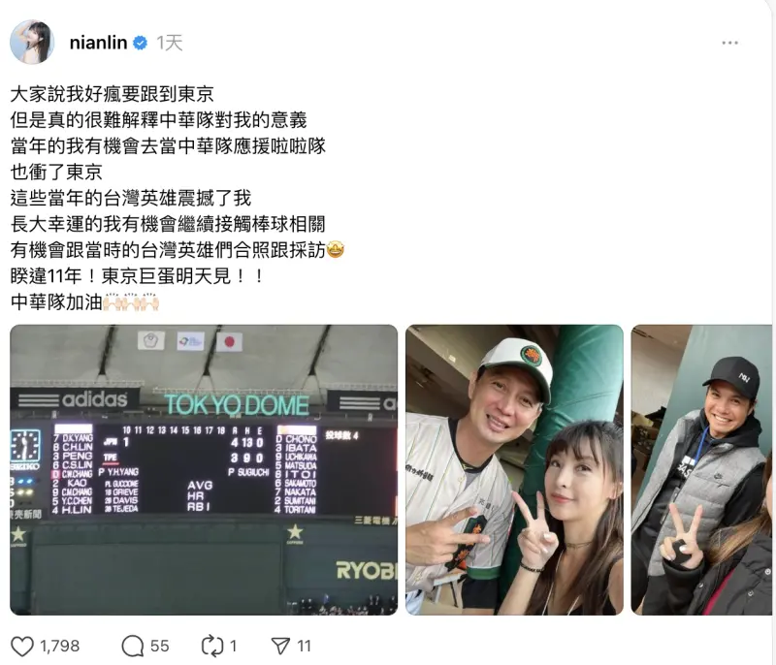Click the raised hands emojis after 加油
The width and height of the screenshot is (776, 665).
[131, 302]
